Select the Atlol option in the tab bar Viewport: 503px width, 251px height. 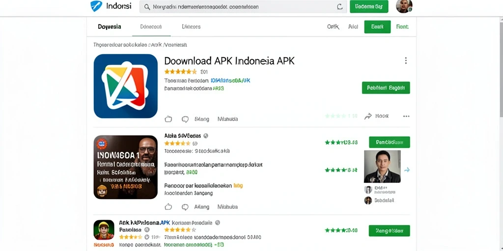353,27
